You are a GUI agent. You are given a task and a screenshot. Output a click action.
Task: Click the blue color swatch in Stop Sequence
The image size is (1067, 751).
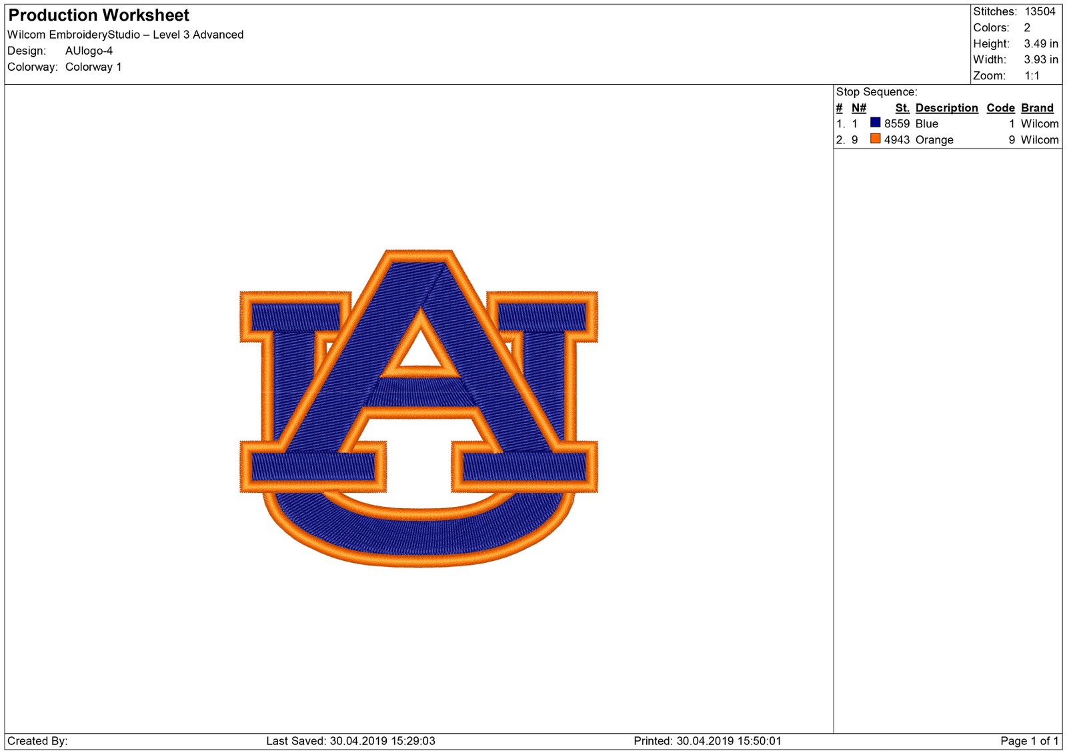tap(875, 123)
